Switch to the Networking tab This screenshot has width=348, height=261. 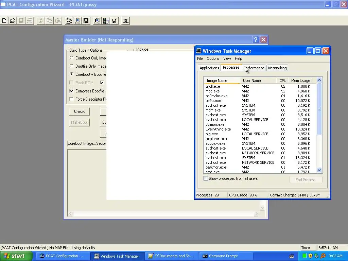[277, 68]
